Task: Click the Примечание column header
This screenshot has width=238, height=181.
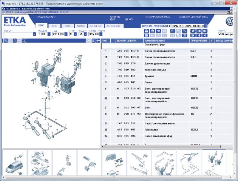Action: click(199, 41)
